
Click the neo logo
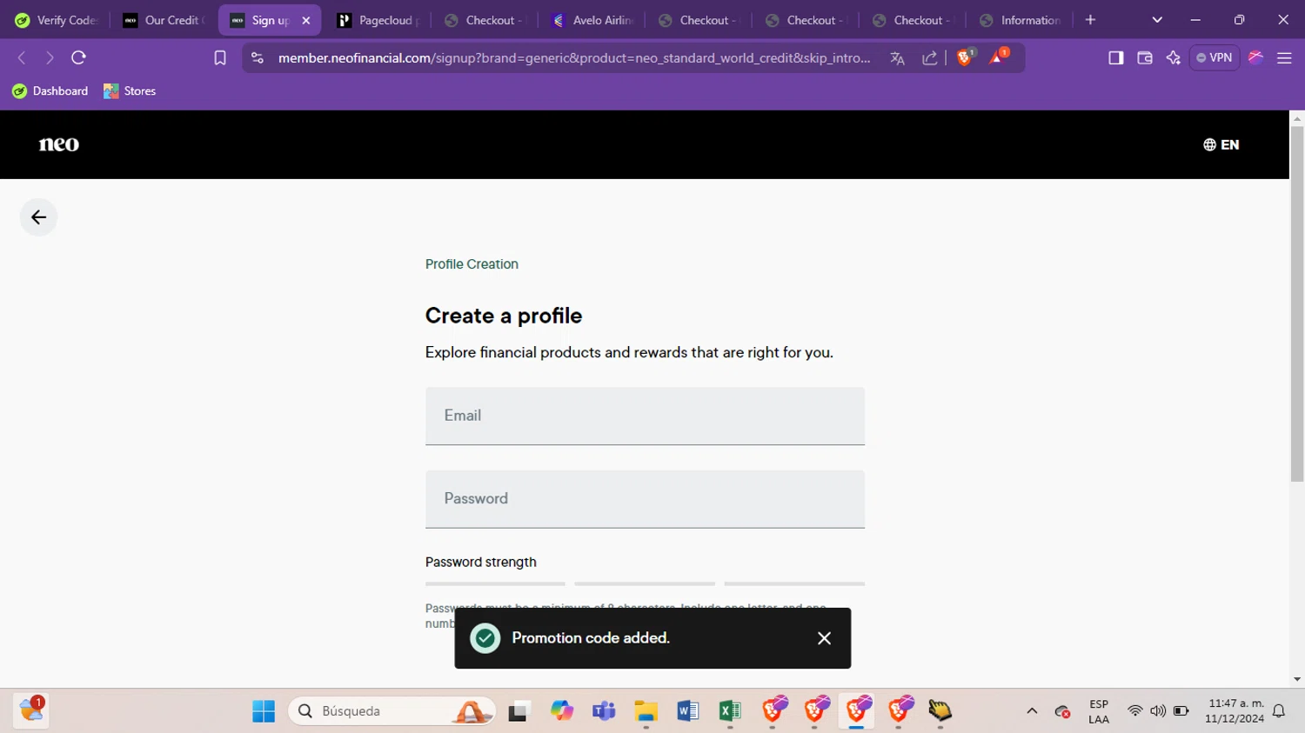pyautogui.click(x=59, y=144)
